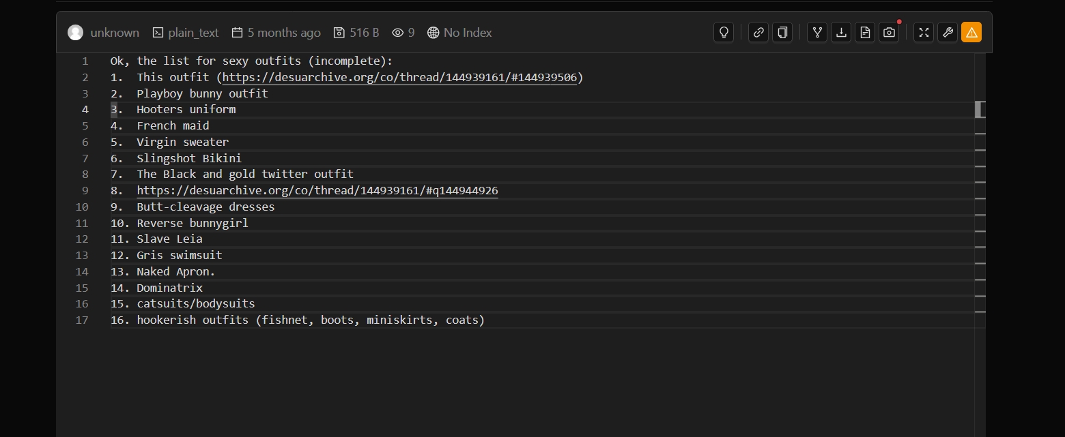Click the minimap scrollbar thumb at right

[980, 109]
